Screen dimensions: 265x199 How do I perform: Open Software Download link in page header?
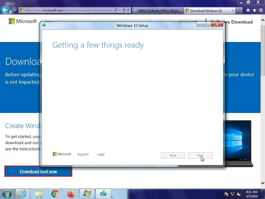pos(232,22)
